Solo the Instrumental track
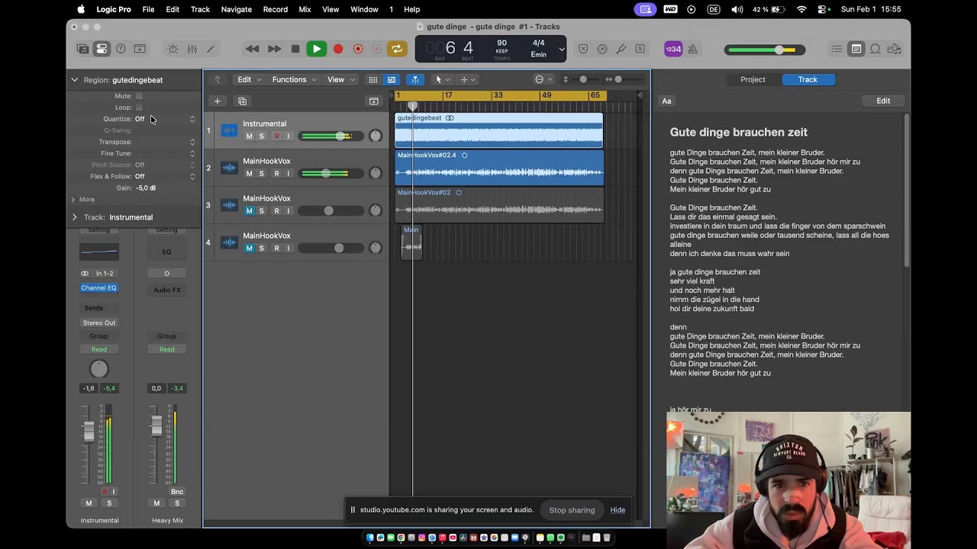This screenshot has width=977, height=549. click(261, 136)
